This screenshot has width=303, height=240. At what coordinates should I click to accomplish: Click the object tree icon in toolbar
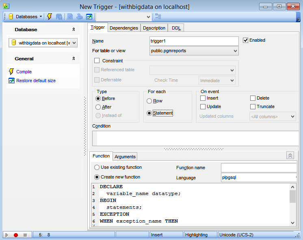point(158,17)
